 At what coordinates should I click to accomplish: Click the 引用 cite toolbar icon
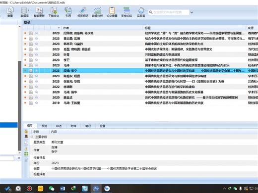pyautogui.click(x=68, y=12)
